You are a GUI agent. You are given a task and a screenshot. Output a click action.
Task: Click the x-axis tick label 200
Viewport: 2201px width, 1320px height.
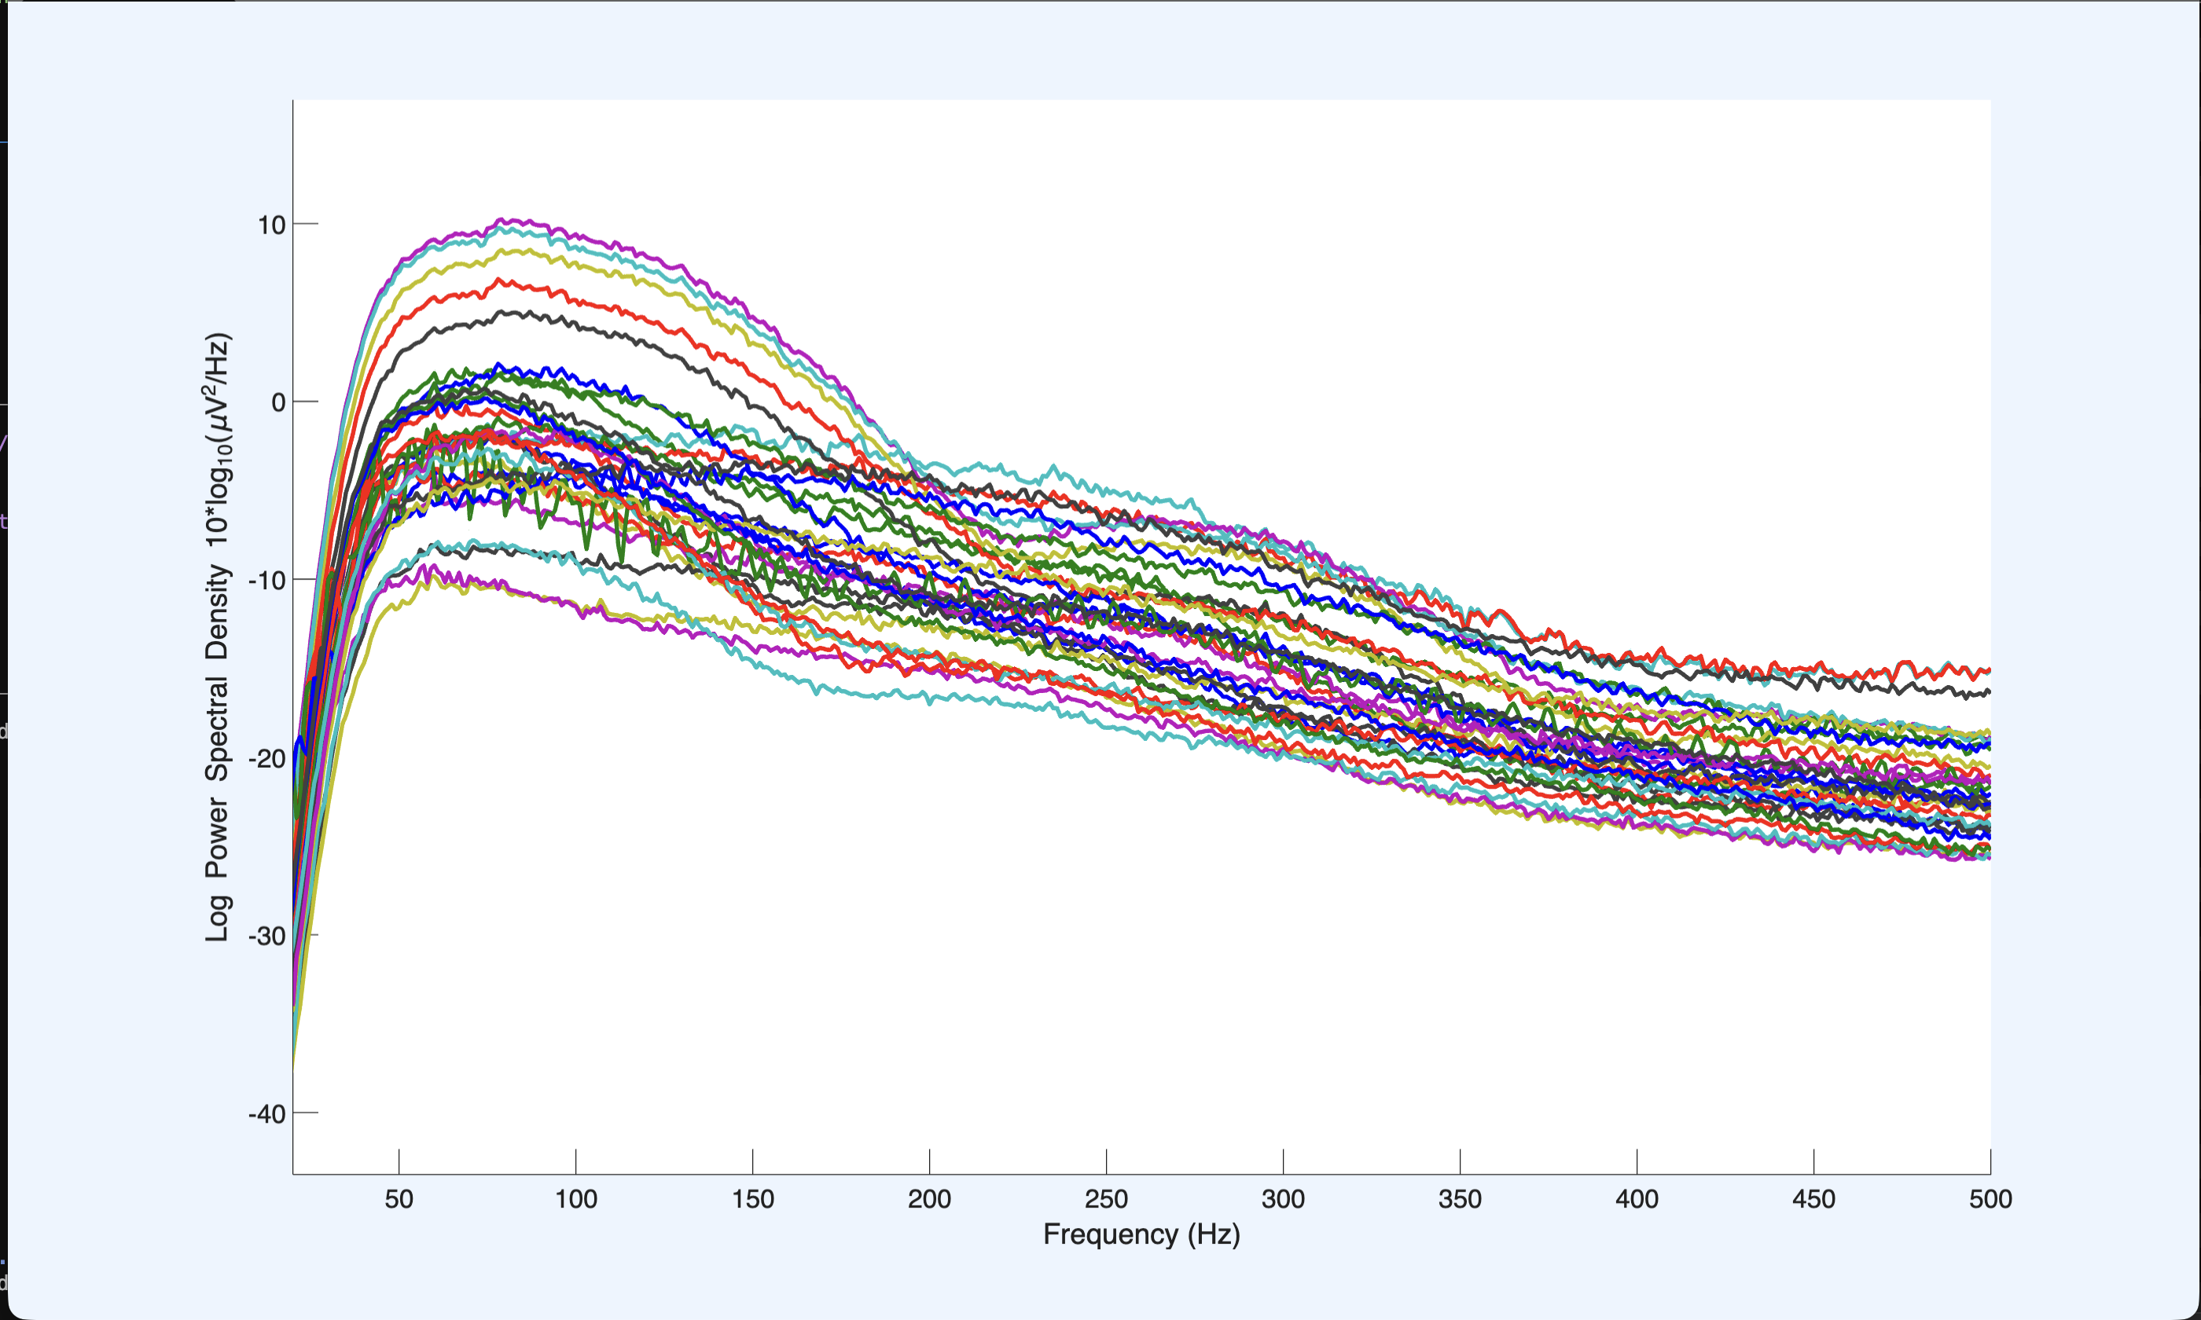[x=929, y=1199]
